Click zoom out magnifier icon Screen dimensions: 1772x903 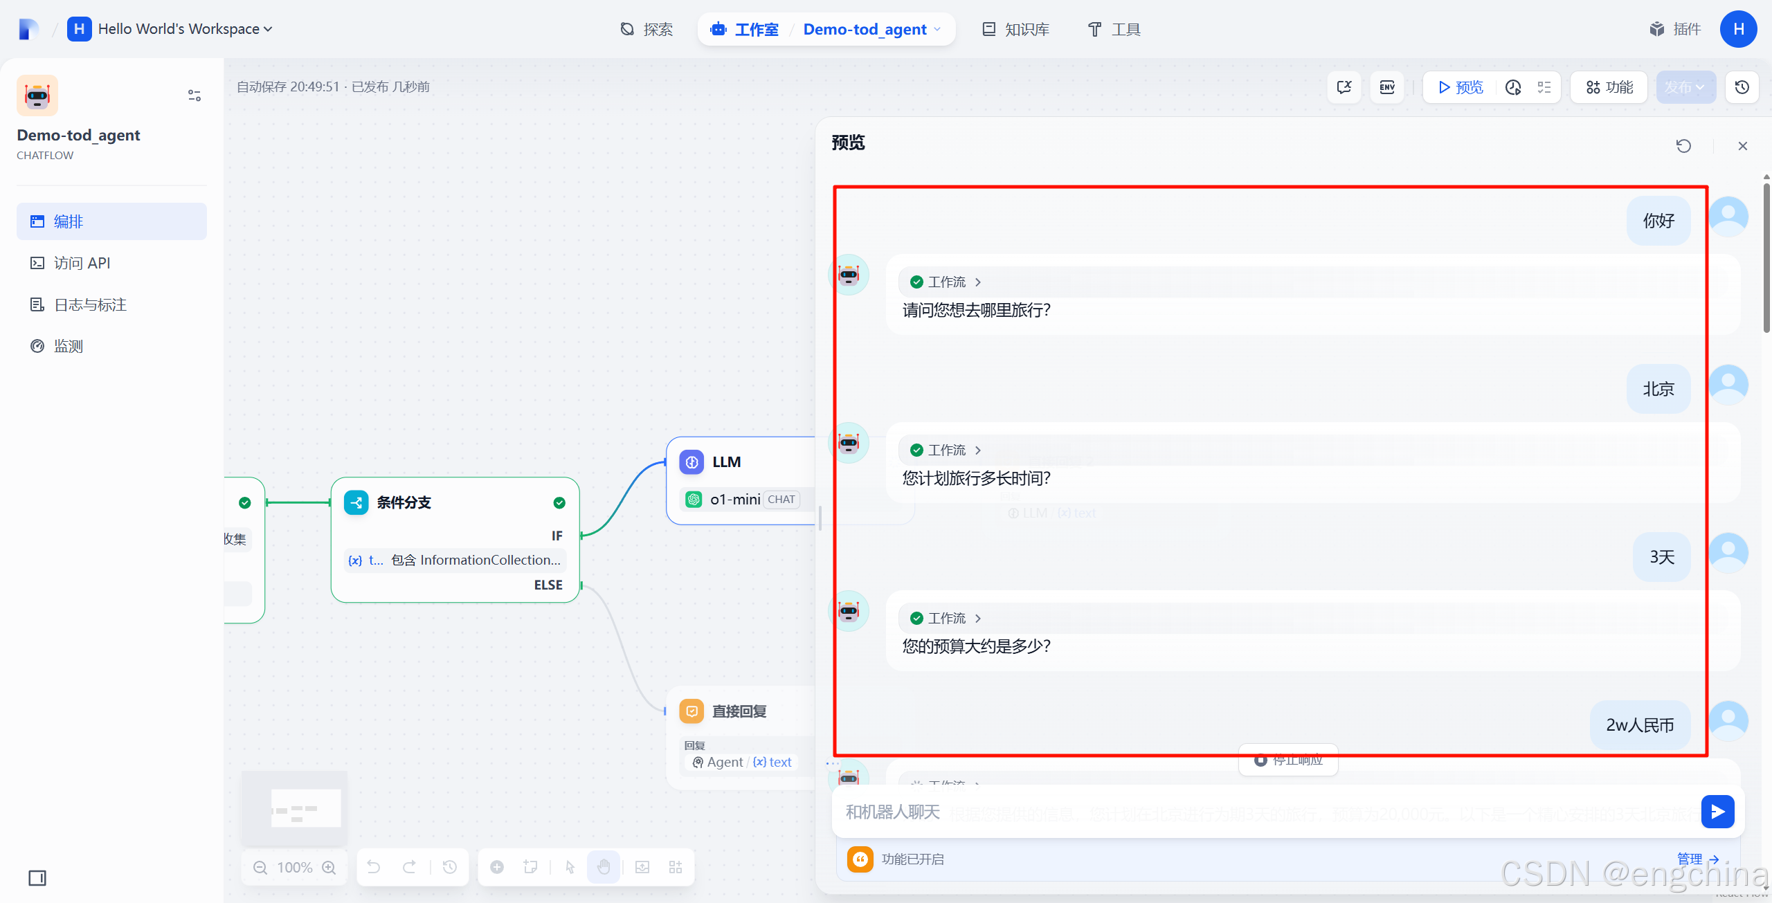pyautogui.click(x=260, y=868)
